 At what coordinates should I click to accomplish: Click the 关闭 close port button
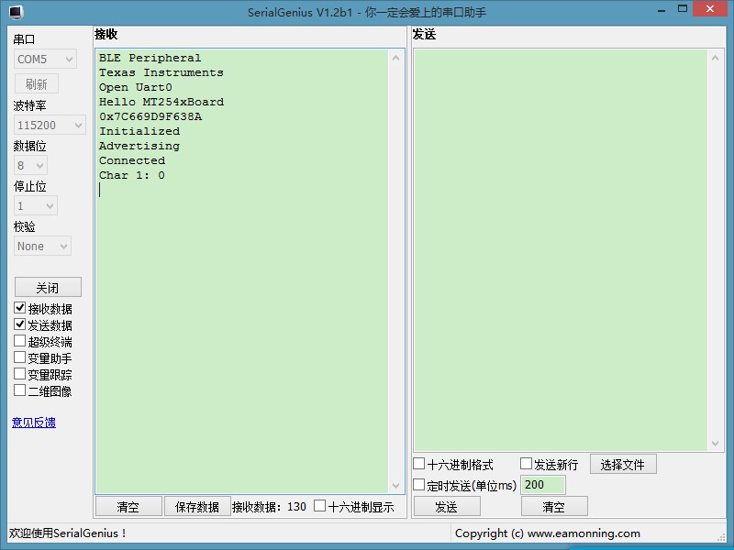click(x=48, y=288)
